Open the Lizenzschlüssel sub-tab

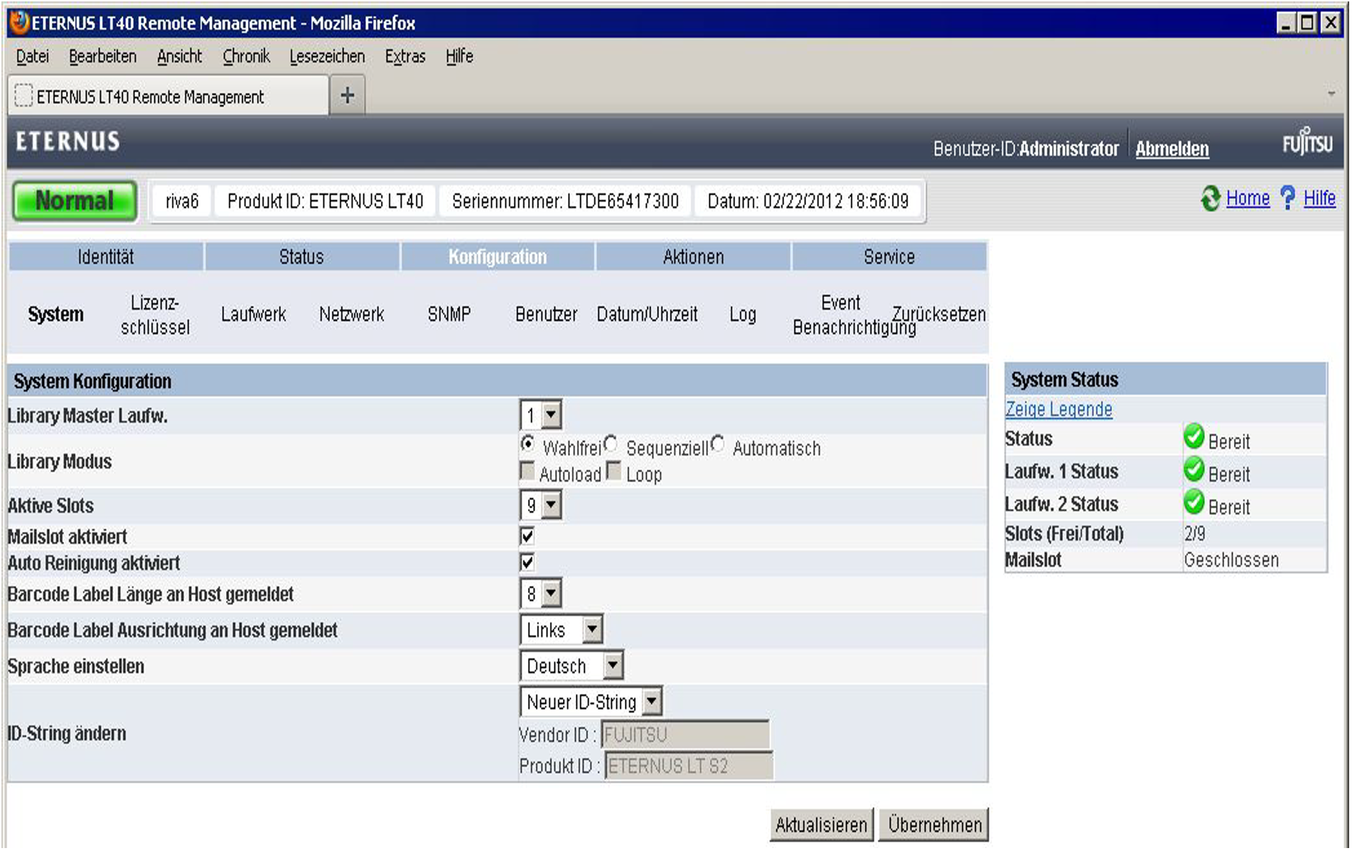click(155, 315)
